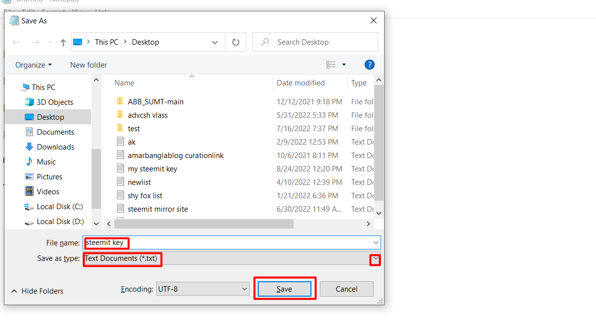
Task: Click the file list vertical scrollbar
Action: click(379, 143)
